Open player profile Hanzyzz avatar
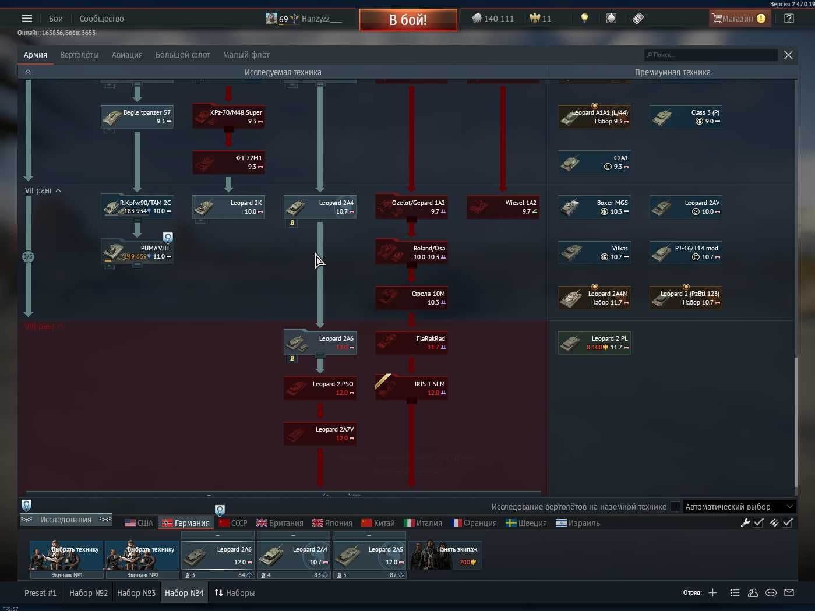 [271, 19]
